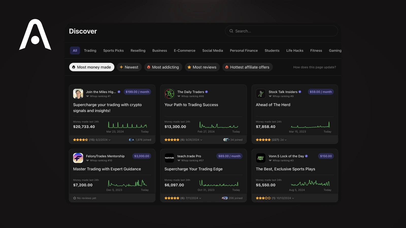406x228 pixels.
Task: Open The Daily Traders logo
Action: point(169,94)
